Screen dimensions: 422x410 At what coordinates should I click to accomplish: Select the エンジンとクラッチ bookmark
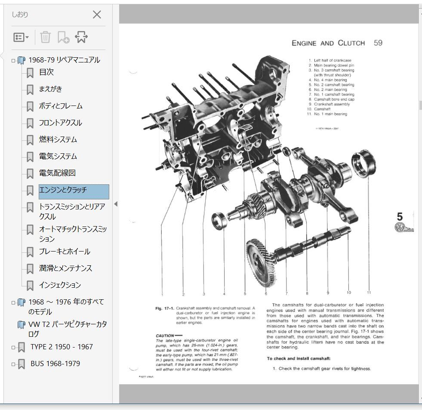point(74,192)
